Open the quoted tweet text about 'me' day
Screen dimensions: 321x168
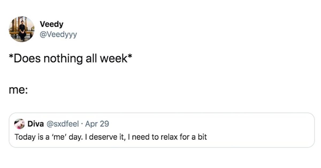tap(111, 137)
